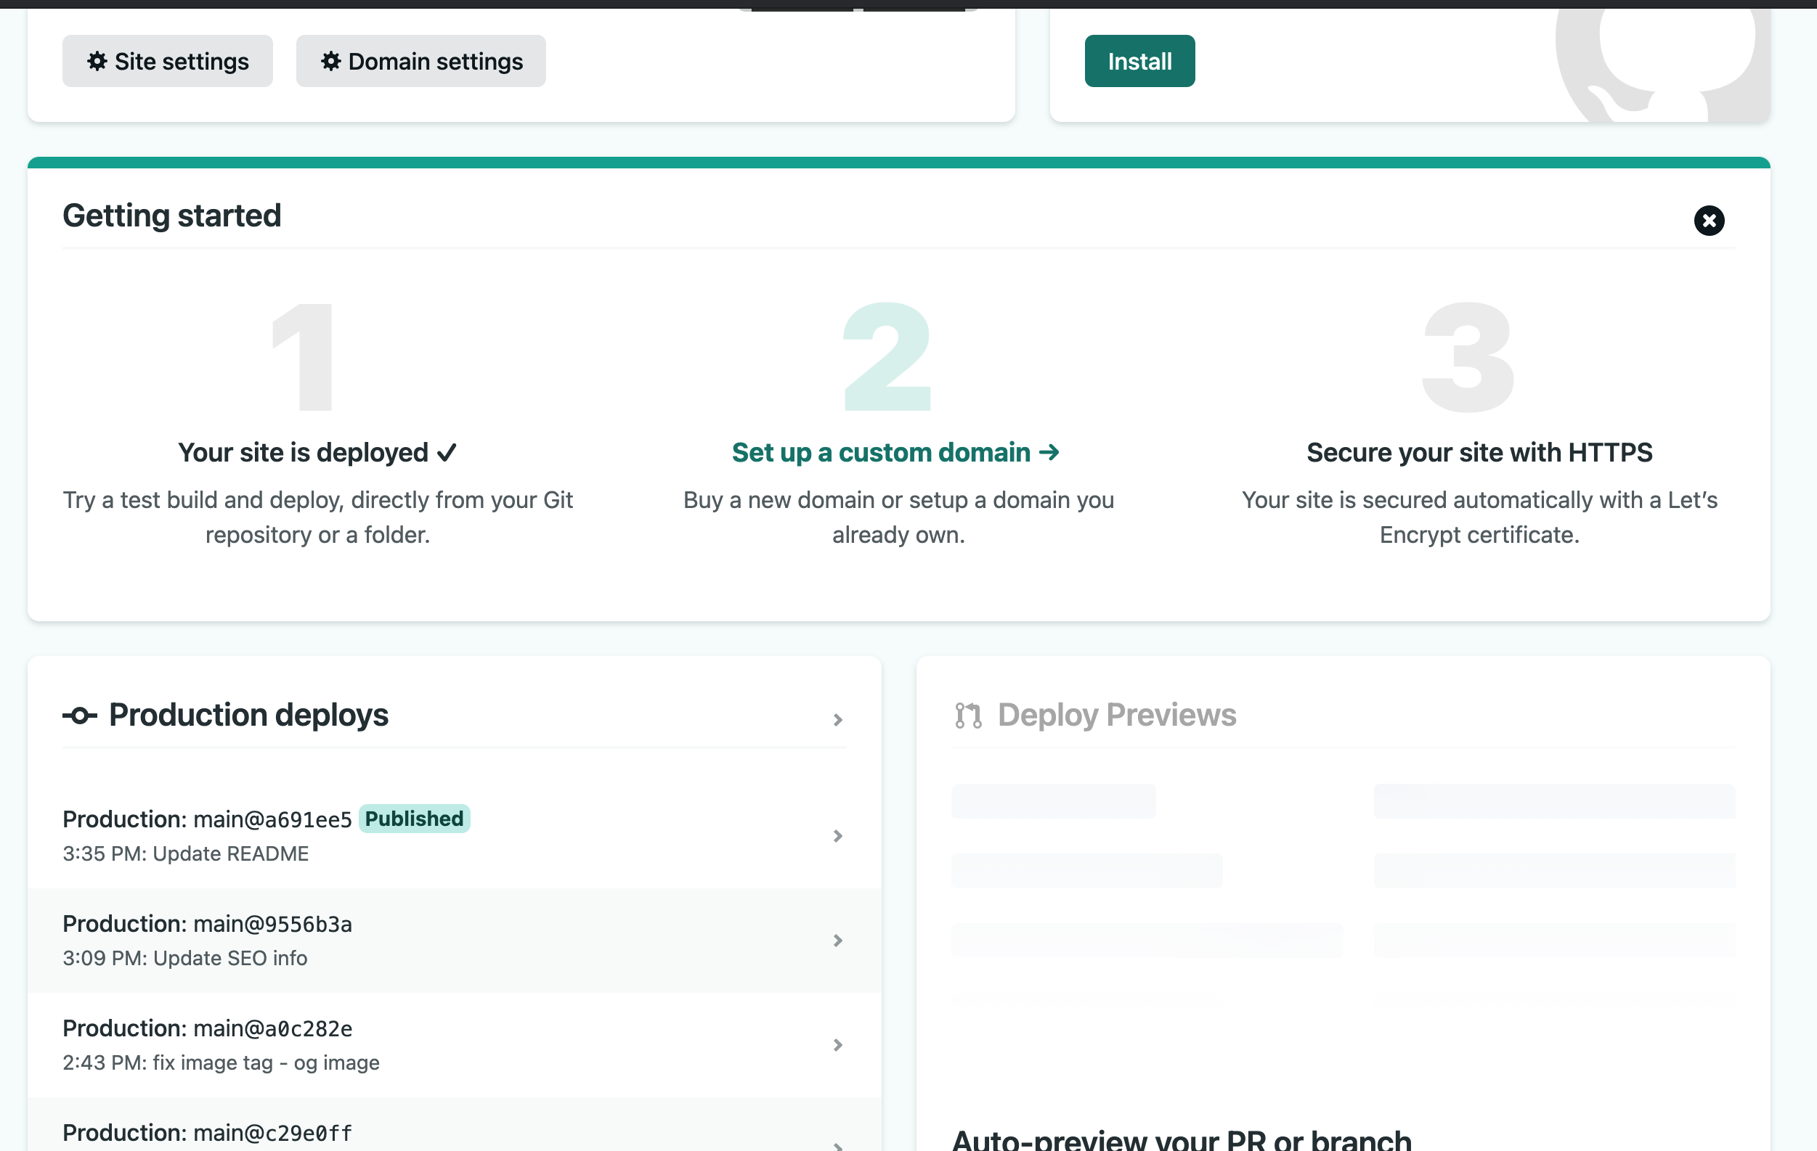The height and width of the screenshot is (1151, 1817).
Task: Click the pull request icon beside Deploy Previews
Action: (x=967, y=715)
